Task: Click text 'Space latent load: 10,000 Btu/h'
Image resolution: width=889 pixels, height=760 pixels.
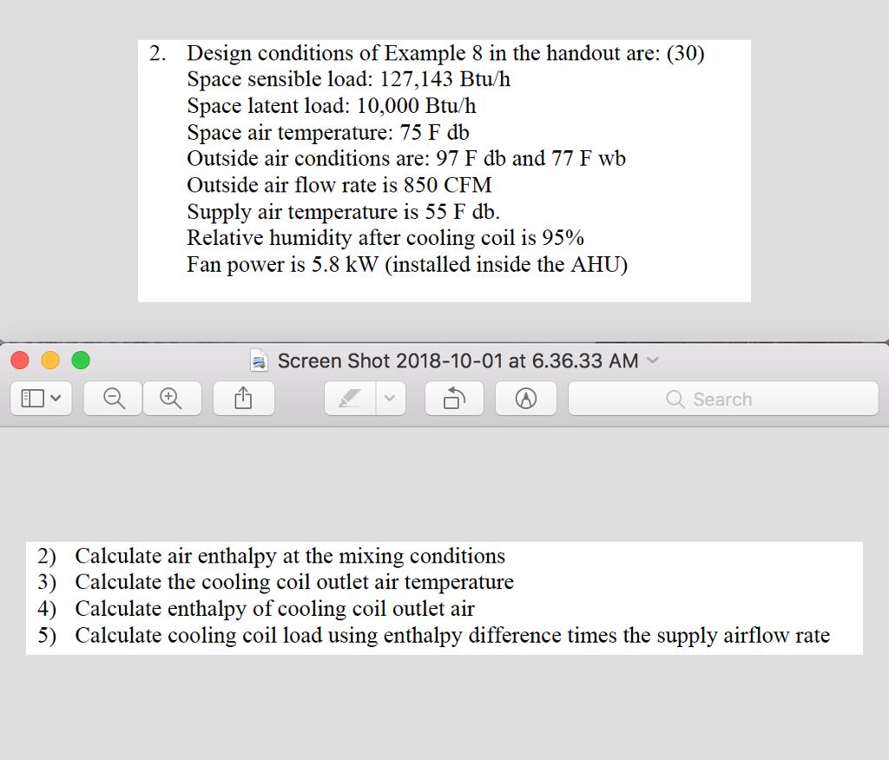Action: [332, 105]
